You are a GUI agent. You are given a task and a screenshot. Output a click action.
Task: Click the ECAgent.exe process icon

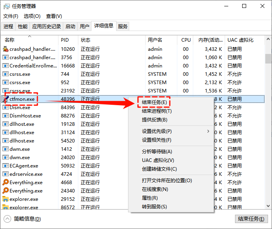[x=6, y=165]
